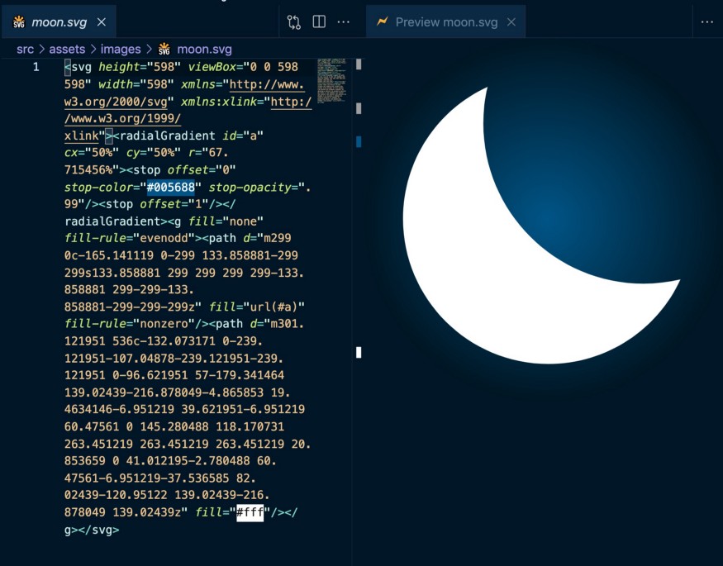Click the preview lightning icon on tab
The image size is (723, 566).
pos(383,21)
